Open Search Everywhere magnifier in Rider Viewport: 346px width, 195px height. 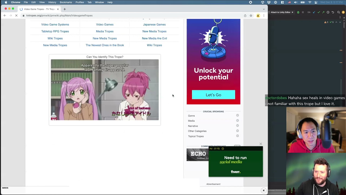pos(338,12)
